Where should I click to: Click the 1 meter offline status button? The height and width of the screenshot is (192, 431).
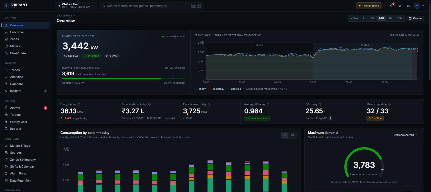(369, 6)
